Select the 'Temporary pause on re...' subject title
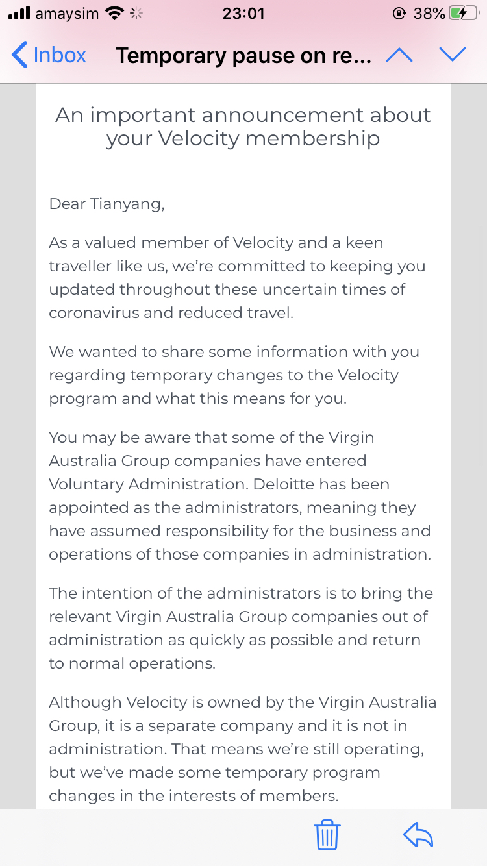This screenshot has height=866, width=487. (x=243, y=56)
